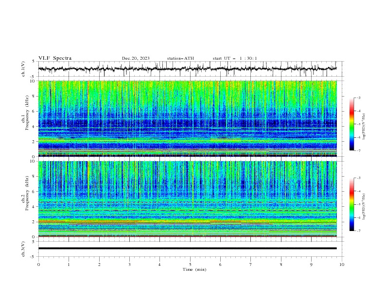Click the ch.1 color bar log(PSD) label
Screen dimensions: 385x297
pos(364,127)
